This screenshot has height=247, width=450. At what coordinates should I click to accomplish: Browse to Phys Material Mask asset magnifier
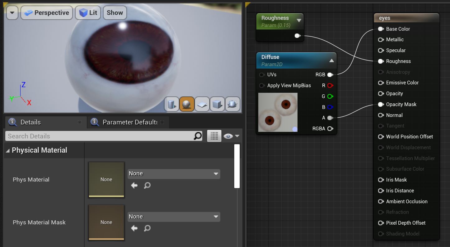[x=147, y=228]
